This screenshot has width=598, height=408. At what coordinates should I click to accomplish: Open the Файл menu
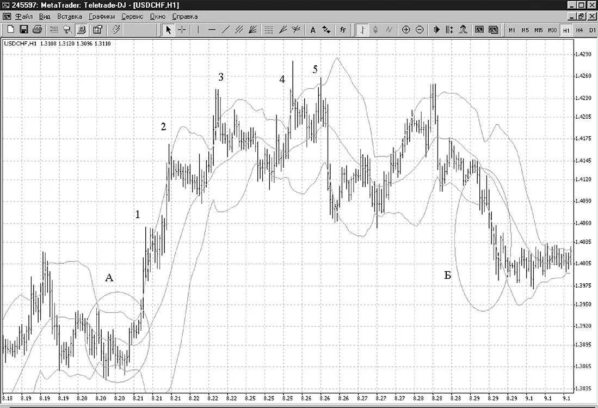tap(23, 16)
